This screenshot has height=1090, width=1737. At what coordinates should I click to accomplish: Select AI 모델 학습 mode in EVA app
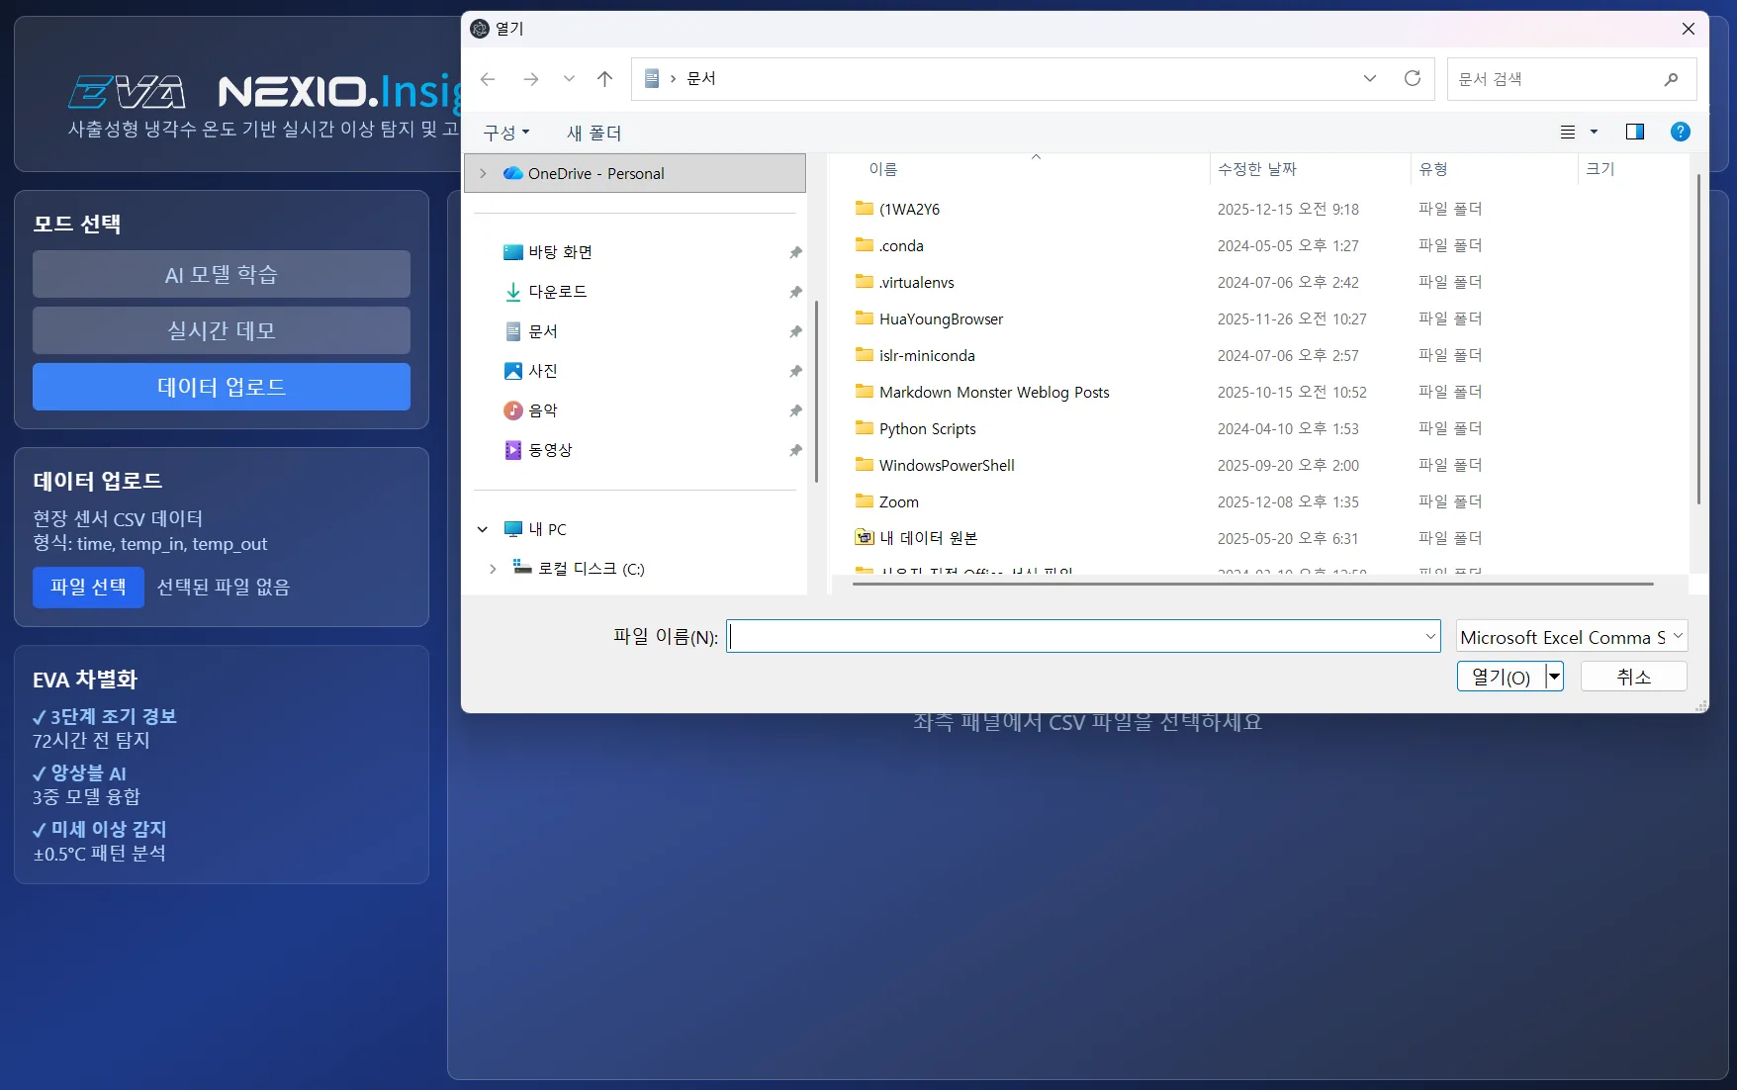point(222,274)
